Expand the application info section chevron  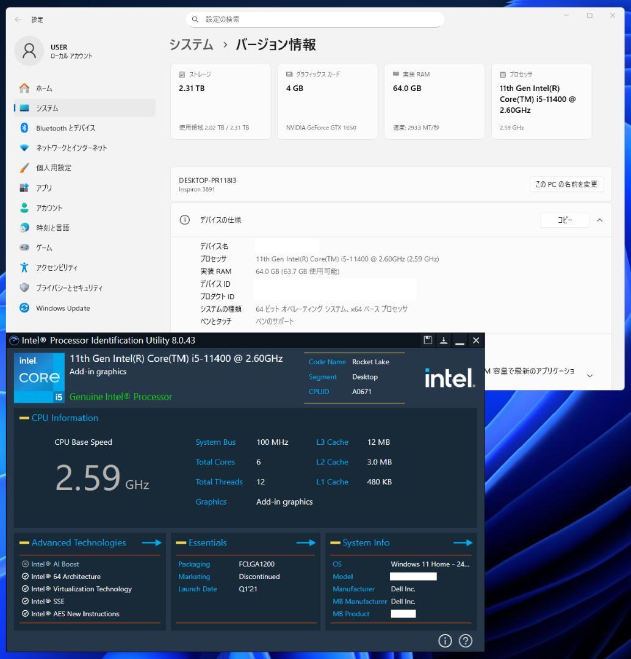(590, 376)
